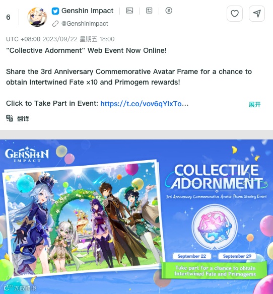
Task: Click the Twitter bird logo
Action: click(55, 11)
